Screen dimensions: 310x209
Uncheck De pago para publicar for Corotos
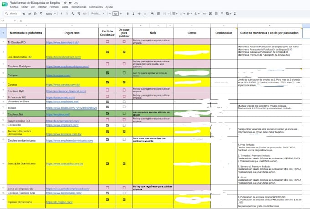pyautogui.click(x=124, y=82)
